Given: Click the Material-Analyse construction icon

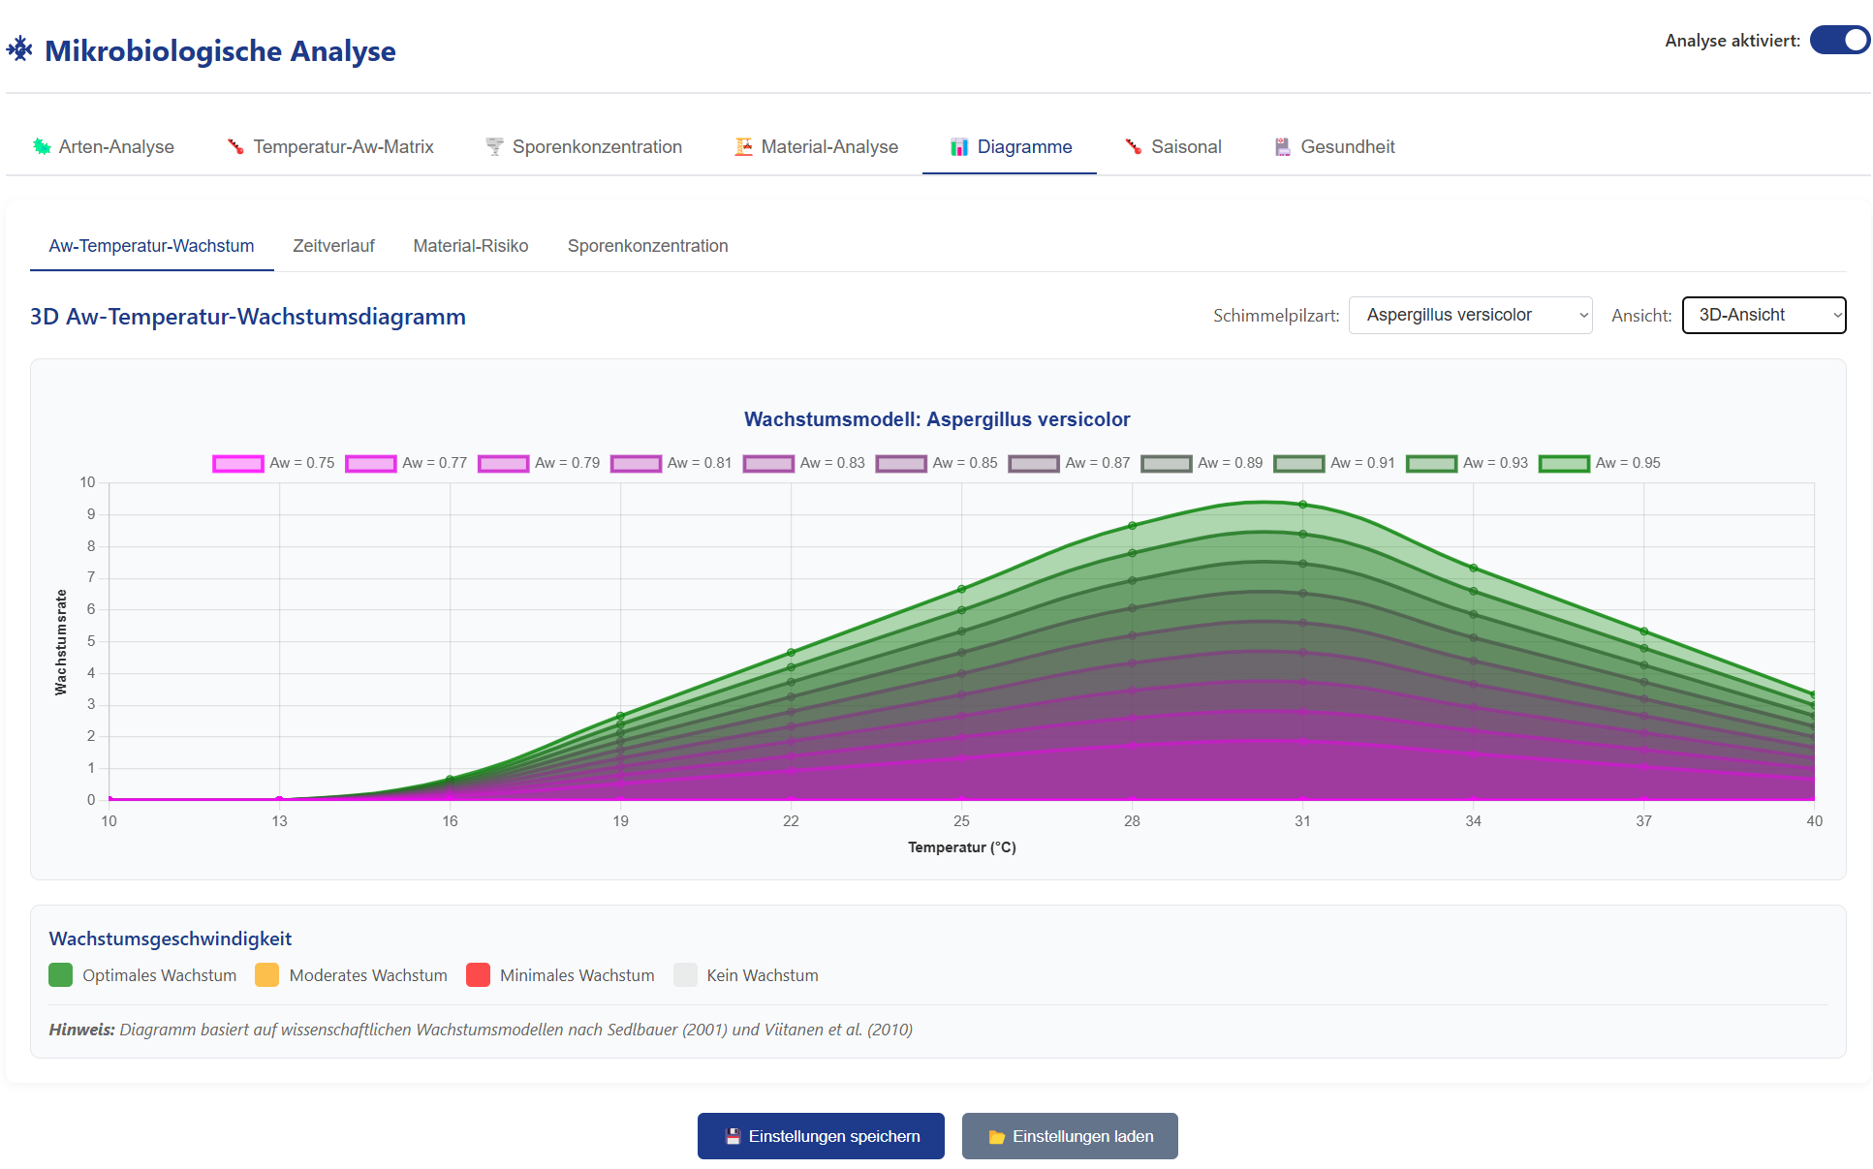Looking at the screenshot, I should 743,146.
